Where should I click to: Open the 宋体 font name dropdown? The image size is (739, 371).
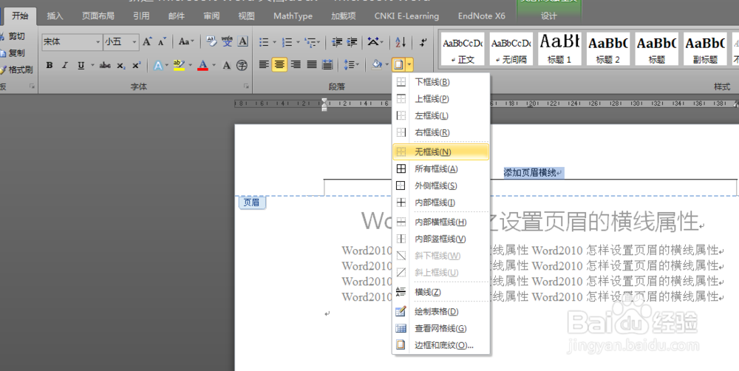click(98, 41)
